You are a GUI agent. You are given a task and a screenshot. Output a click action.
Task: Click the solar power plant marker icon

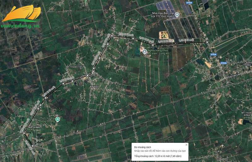point(177,15)
